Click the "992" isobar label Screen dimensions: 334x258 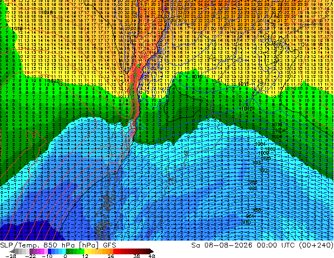[264, 170]
